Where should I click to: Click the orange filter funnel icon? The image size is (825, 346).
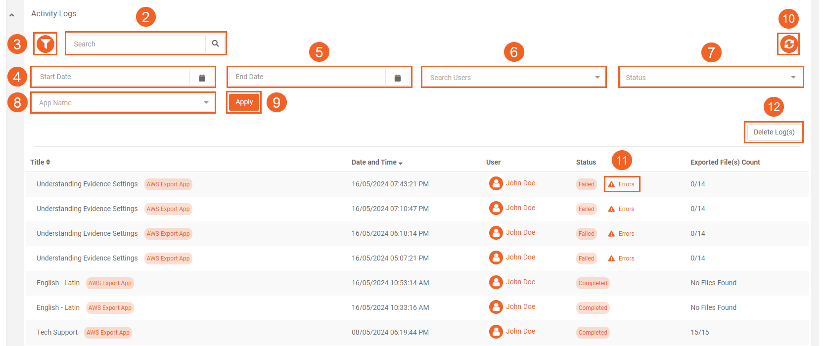pyautogui.click(x=46, y=44)
